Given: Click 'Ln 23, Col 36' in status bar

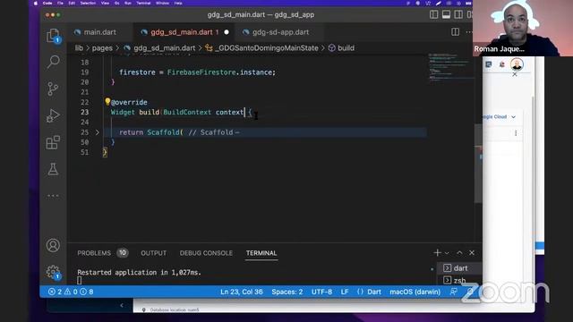Looking at the screenshot, I should pyautogui.click(x=241, y=292).
